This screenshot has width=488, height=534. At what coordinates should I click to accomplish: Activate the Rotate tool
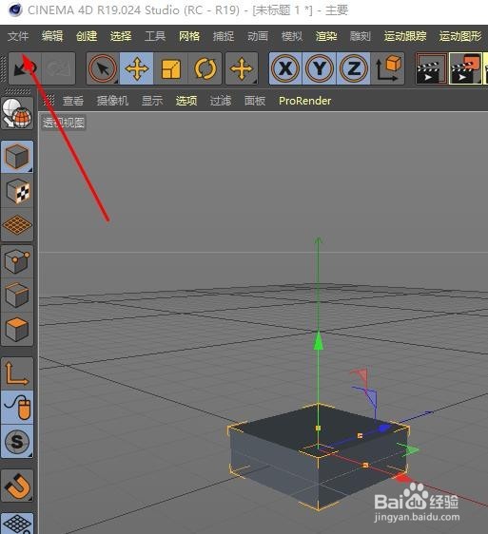205,68
